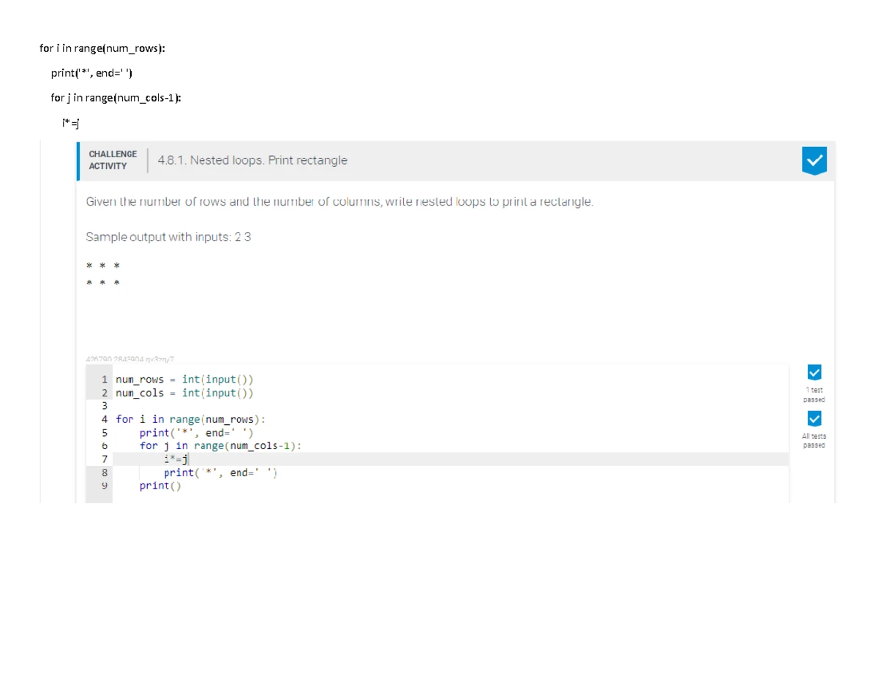Place cursor on editor line num_cols = int(input())

point(184,393)
